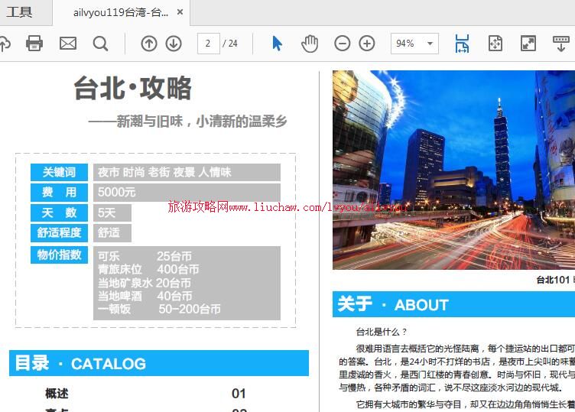The image size is (575, 412).
Task: Open the find text magnifier
Action: coord(100,44)
